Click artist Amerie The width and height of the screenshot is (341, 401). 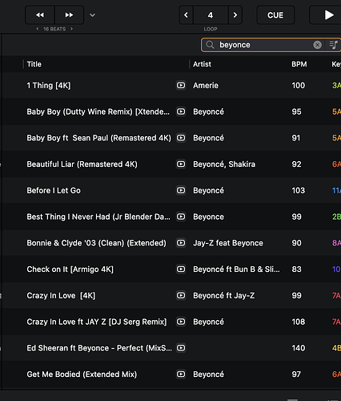pos(206,86)
